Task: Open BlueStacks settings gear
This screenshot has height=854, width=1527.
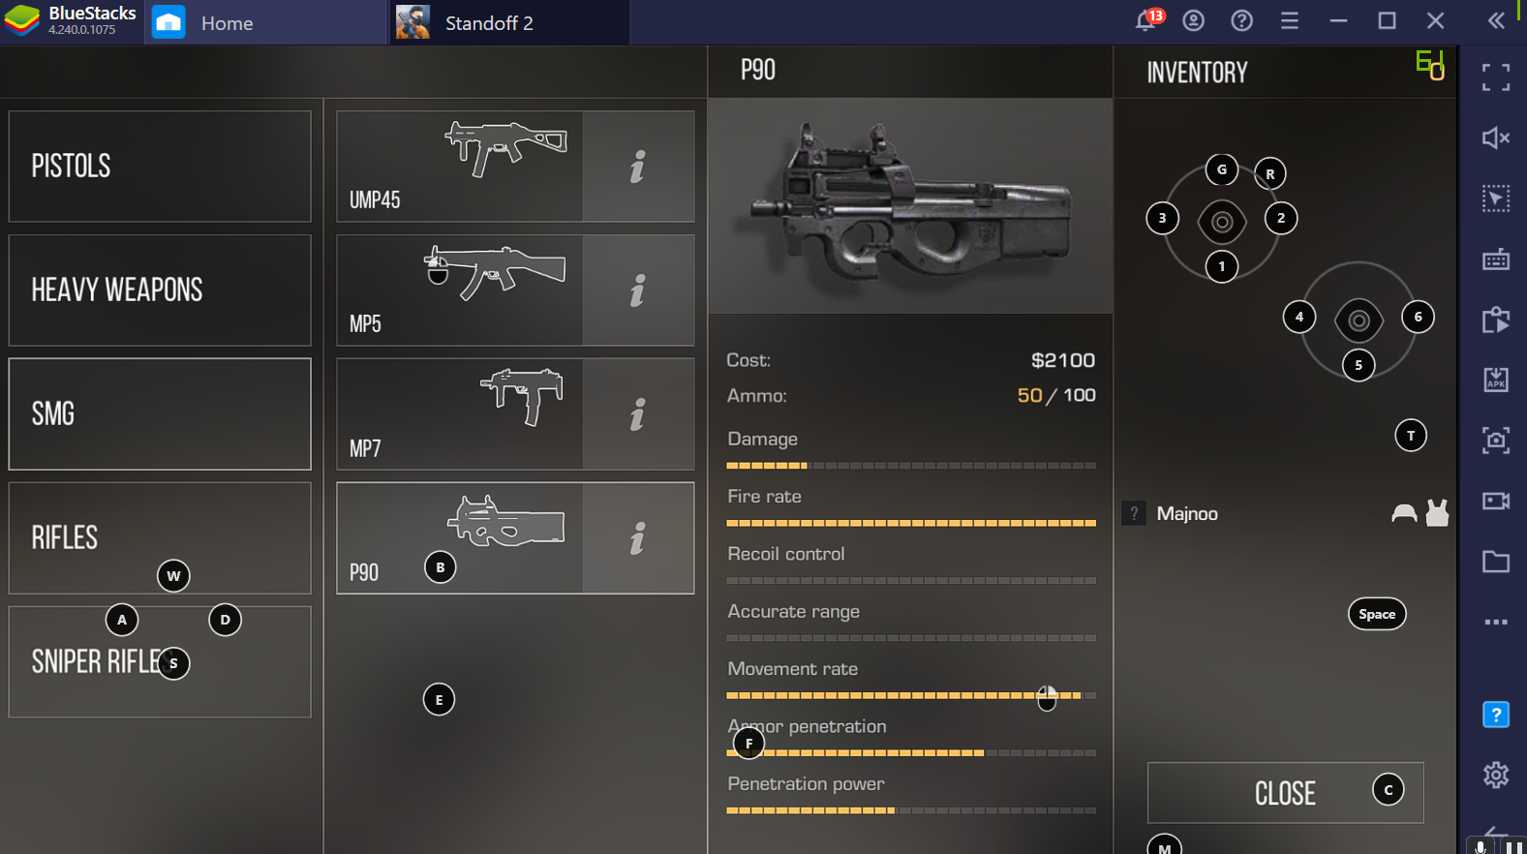Action: tap(1495, 775)
